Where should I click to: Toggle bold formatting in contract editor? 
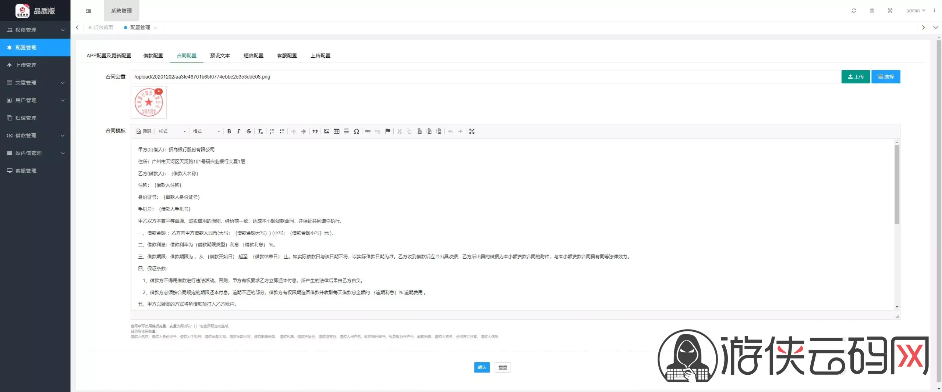coord(229,131)
